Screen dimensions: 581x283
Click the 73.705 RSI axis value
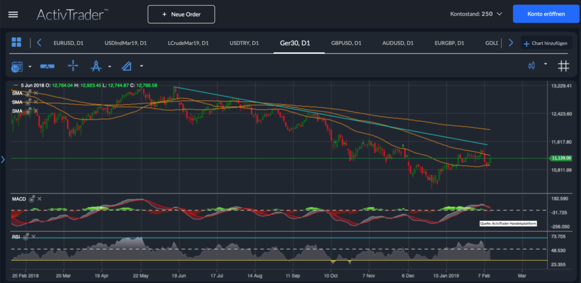click(x=559, y=236)
